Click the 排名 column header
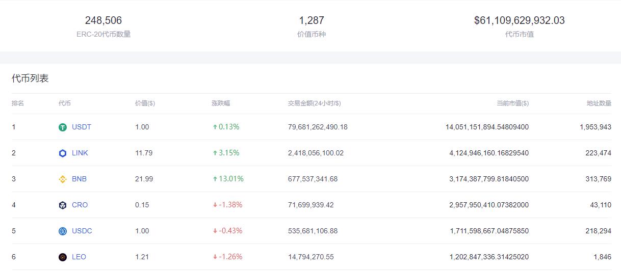Viewport: 621px width, 271px height. pos(18,103)
